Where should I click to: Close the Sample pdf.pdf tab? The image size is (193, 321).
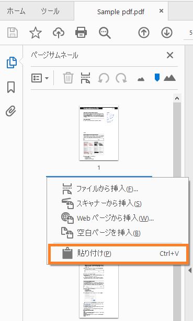161,11
